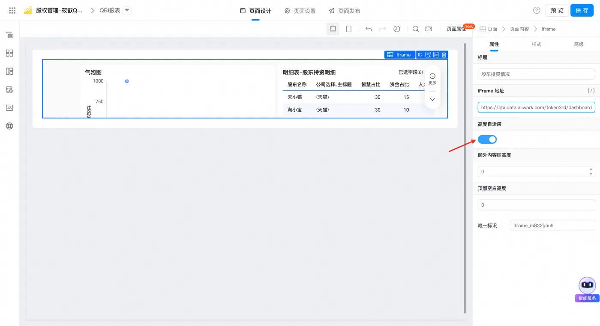This screenshot has width=600, height=326.
Task: Click the 明细表-股东持资明细 title
Action: (309, 72)
